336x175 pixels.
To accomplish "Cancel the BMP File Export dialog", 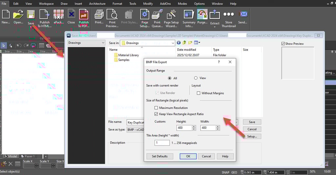I will (x=206, y=156).
